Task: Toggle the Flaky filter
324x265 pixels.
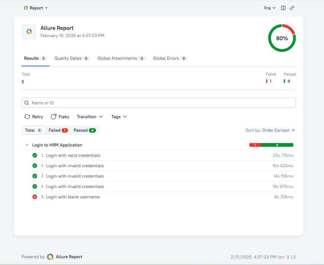Action: coord(60,117)
